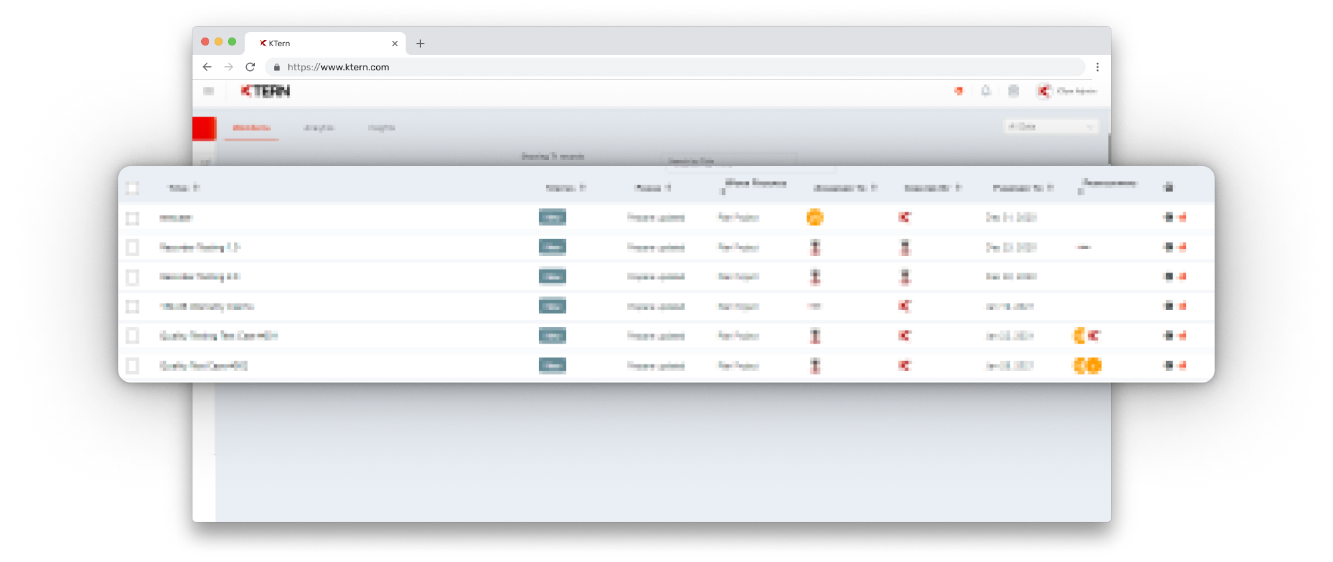Viewport: 1333px width, 562px height.
Task: Tick the checkbox of the fourth table row
Action: (x=133, y=307)
